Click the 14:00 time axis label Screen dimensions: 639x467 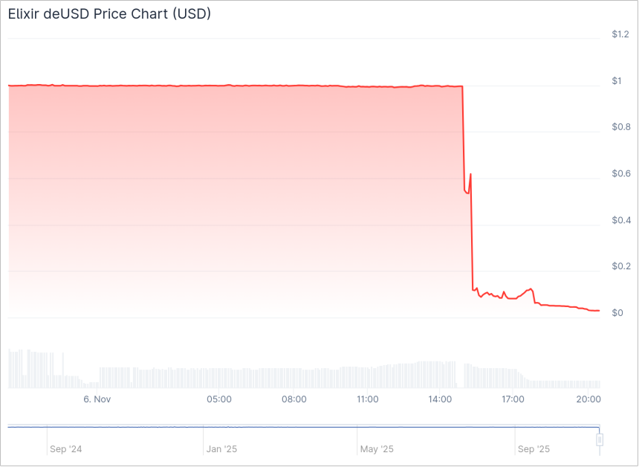click(x=440, y=399)
